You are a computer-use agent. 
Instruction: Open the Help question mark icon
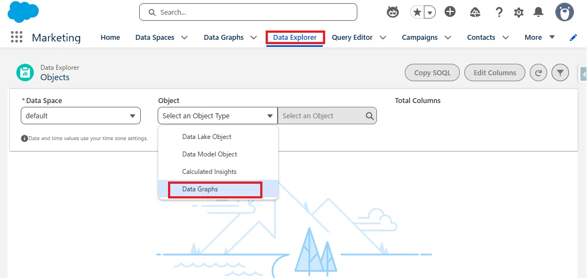coord(499,13)
